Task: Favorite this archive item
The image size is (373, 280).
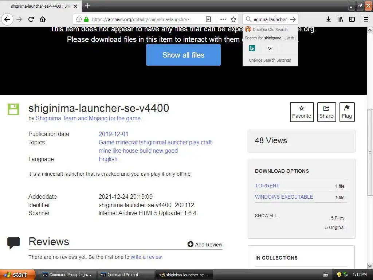Action: [302, 112]
